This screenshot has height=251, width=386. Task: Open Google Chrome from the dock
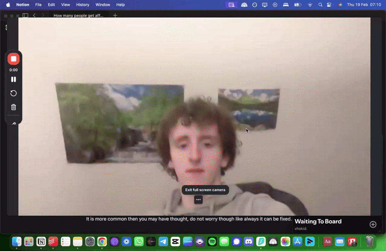[102, 242]
